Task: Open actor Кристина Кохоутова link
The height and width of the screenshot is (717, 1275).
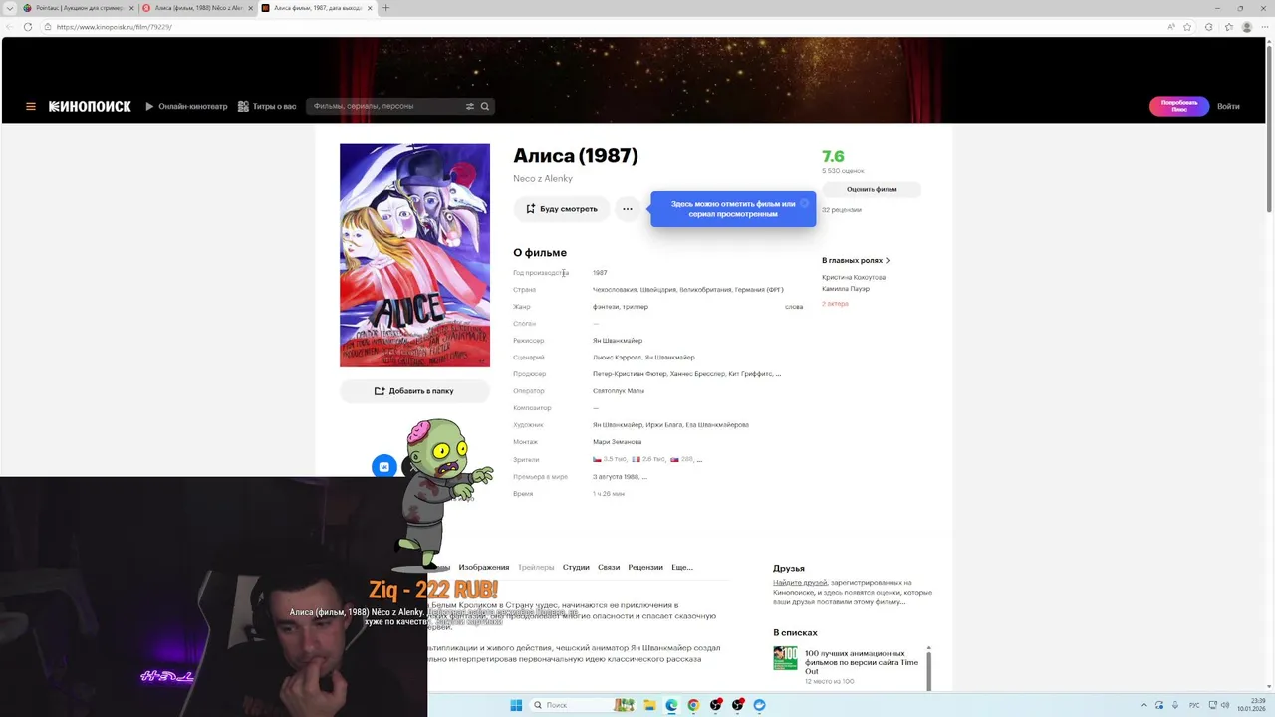Action: click(x=854, y=277)
